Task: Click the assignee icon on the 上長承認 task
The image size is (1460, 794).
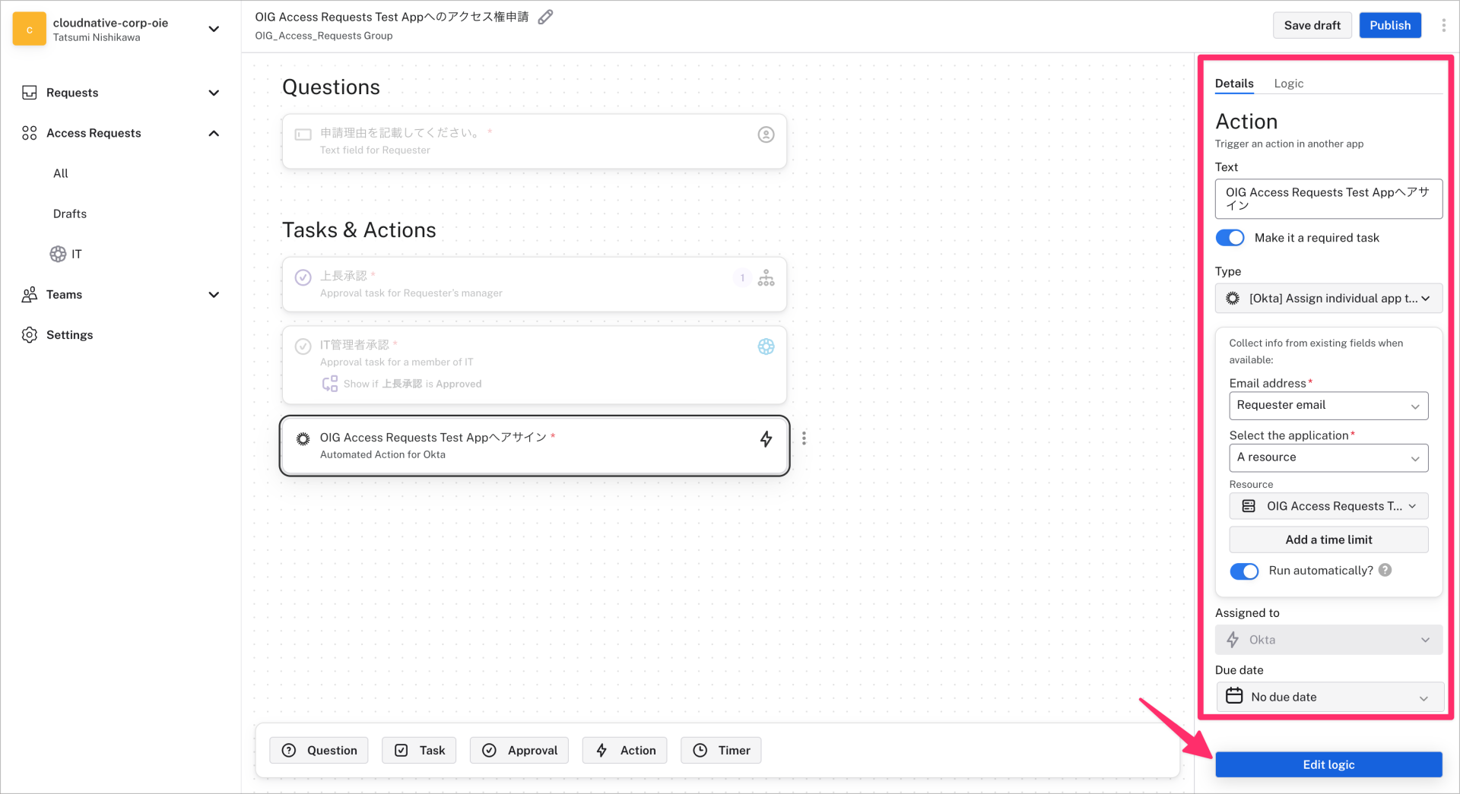Action: (766, 278)
